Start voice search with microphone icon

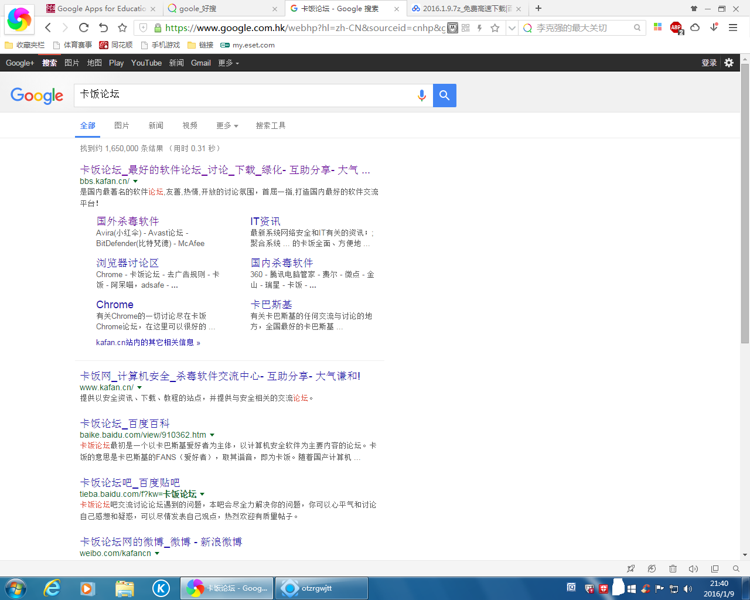click(x=422, y=96)
